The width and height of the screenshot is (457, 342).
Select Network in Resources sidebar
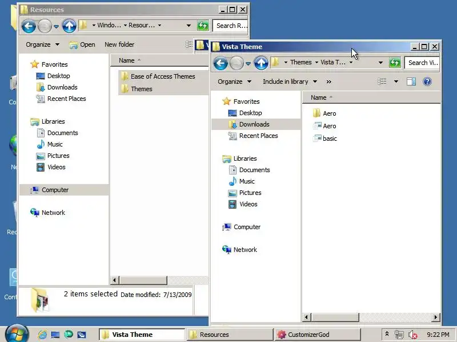(48, 213)
